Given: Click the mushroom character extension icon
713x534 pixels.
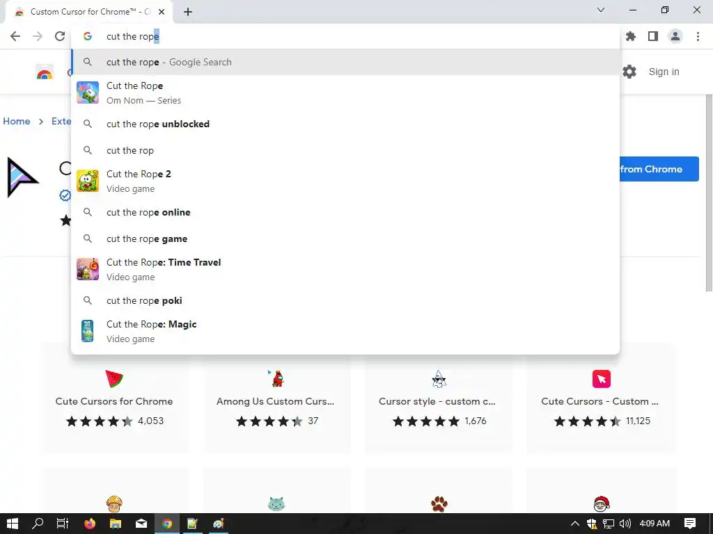Looking at the screenshot, I should (x=114, y=504).
